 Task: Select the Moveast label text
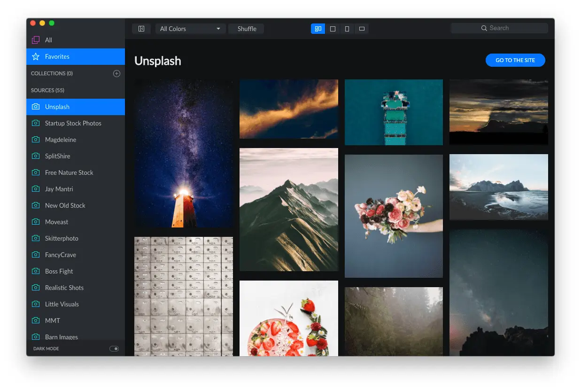tap(57, 222)
